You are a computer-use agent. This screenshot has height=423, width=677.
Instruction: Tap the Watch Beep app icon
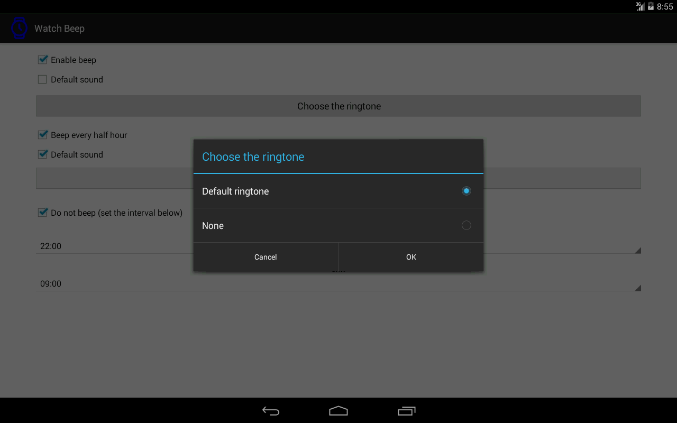pyautogui.click(x=20, y=28)
